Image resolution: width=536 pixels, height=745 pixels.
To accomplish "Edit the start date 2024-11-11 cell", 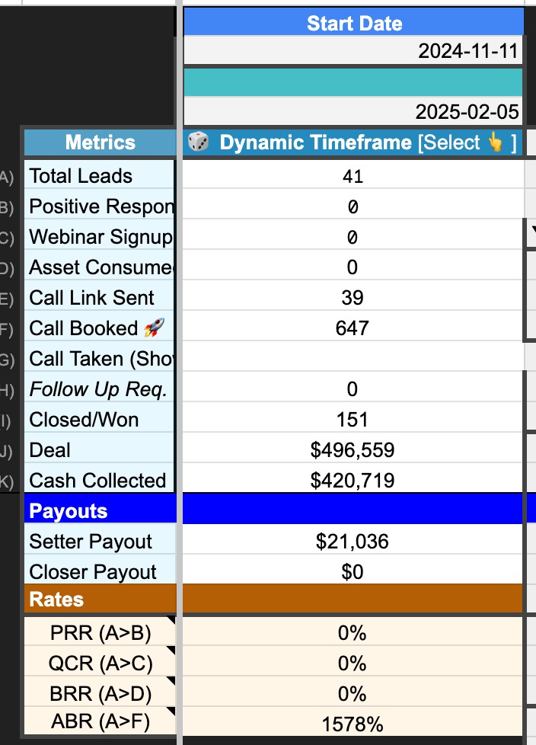I will [353, 50].
